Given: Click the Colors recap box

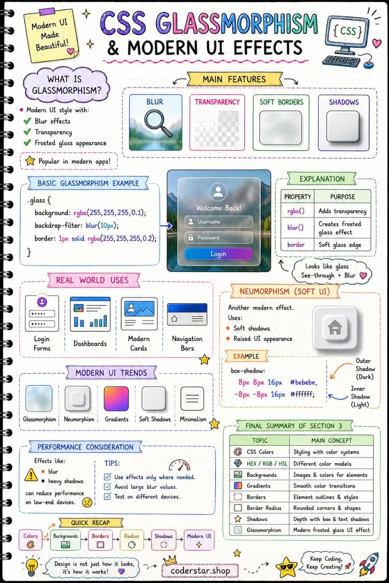Looking at the screenshot, I should coord(31,540).
